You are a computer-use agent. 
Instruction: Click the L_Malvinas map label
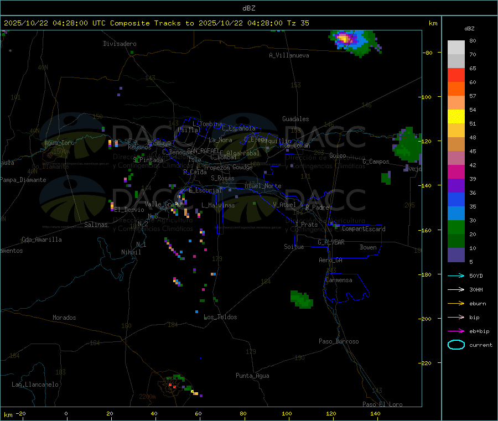[218, 205]
